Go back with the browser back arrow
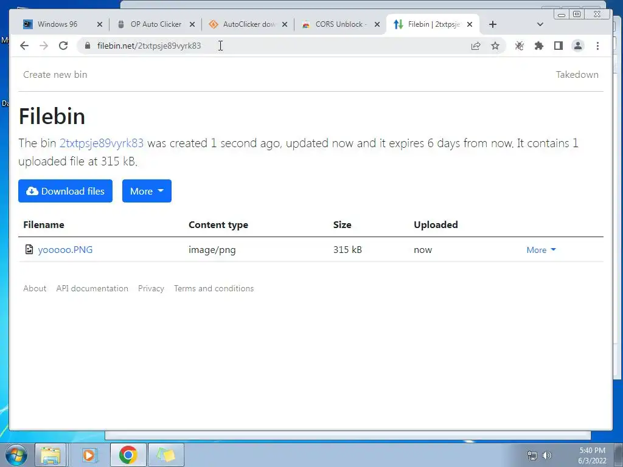This screenshot has width=623, height=467. point(24,46)
